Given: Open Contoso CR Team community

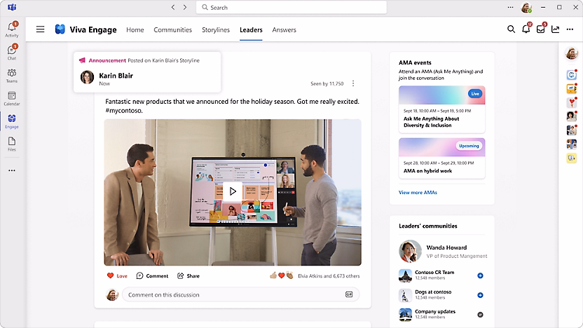Looking at the screenshot, I should (x=434, y=273).
